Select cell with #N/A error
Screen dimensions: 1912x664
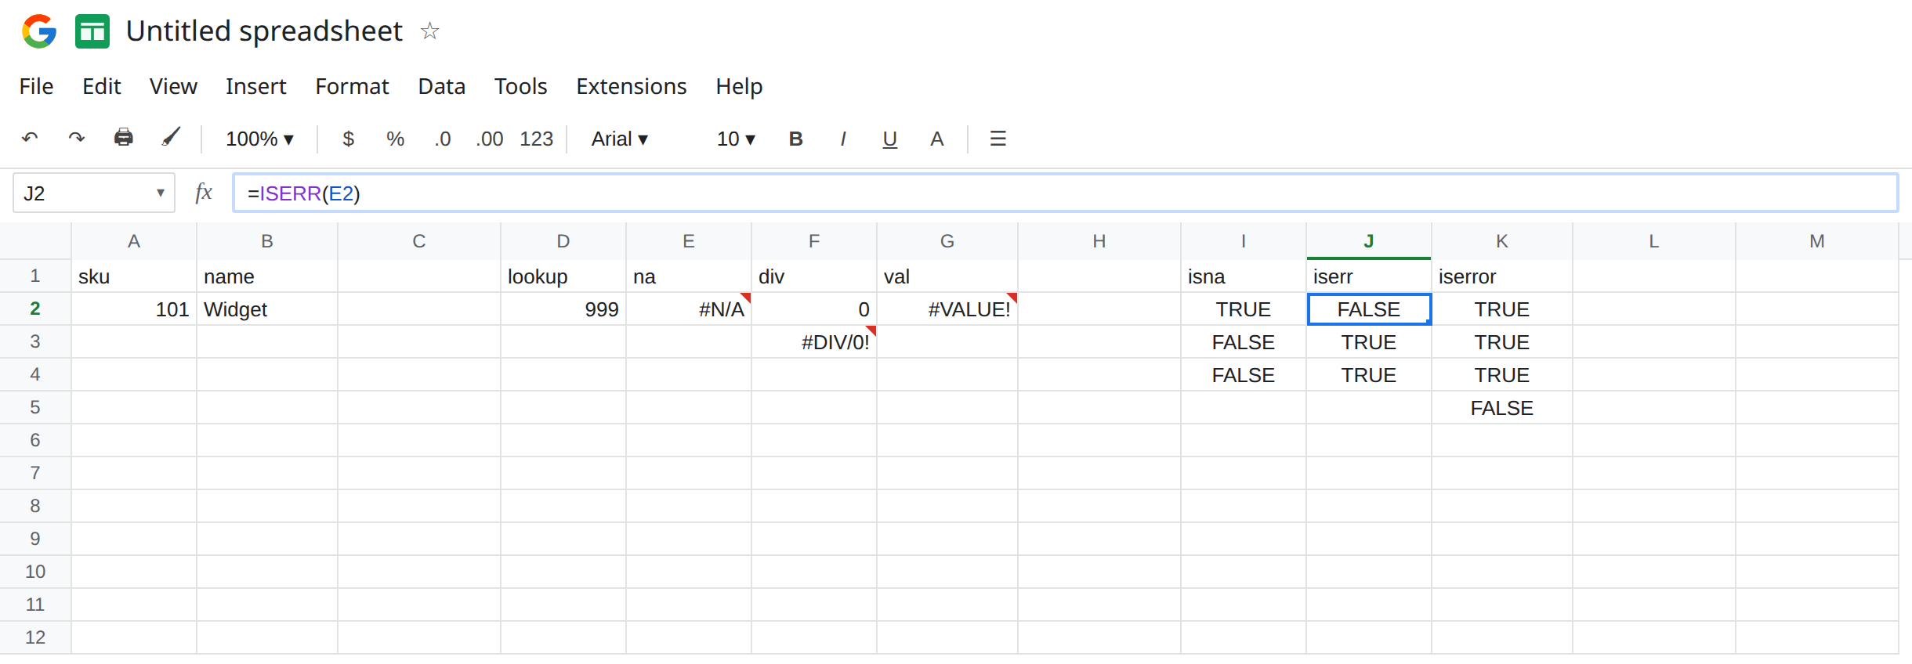(x=689, y=309)
